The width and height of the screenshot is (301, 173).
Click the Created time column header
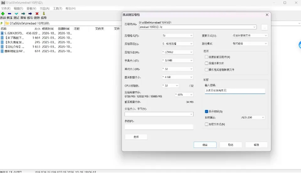pyautogui.click(x=64, y=29)
